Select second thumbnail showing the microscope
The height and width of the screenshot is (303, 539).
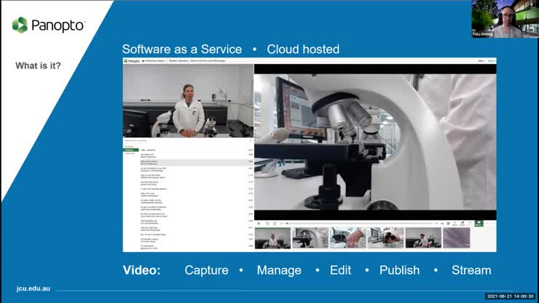pos(310,237)
